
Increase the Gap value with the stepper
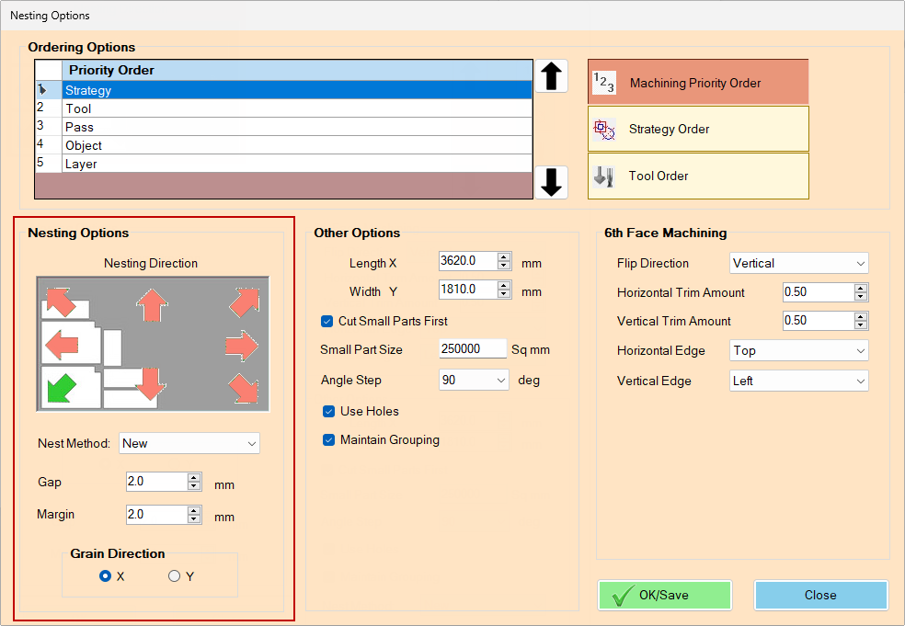click(195, 478)
